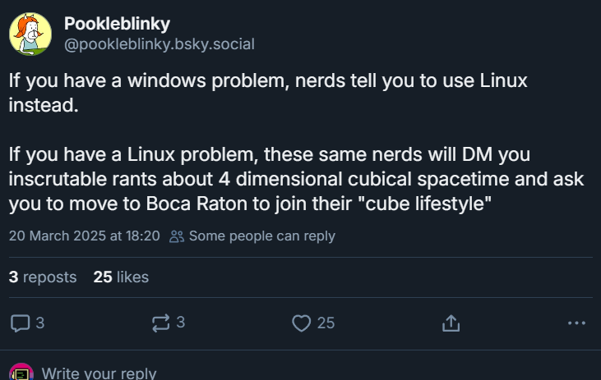View who can reply via "Some people can reply"
Viewport: 601px width, 380px height.
(261, 236)
